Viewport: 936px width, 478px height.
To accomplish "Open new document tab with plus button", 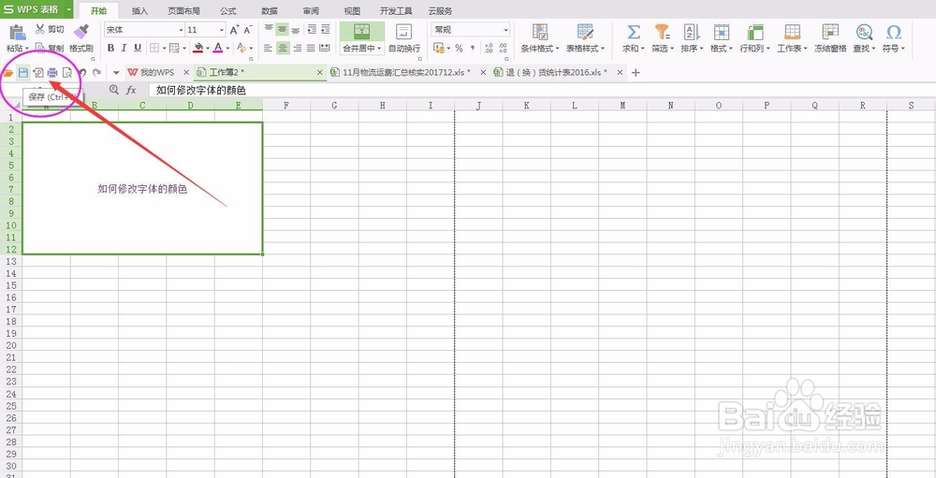I will [636, 73].
